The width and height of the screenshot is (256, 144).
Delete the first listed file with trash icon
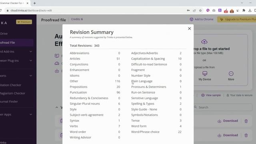(246, 121)
